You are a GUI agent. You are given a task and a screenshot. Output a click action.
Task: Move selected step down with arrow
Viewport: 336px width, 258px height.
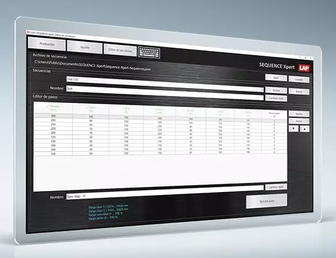click(x=293, y=128)
